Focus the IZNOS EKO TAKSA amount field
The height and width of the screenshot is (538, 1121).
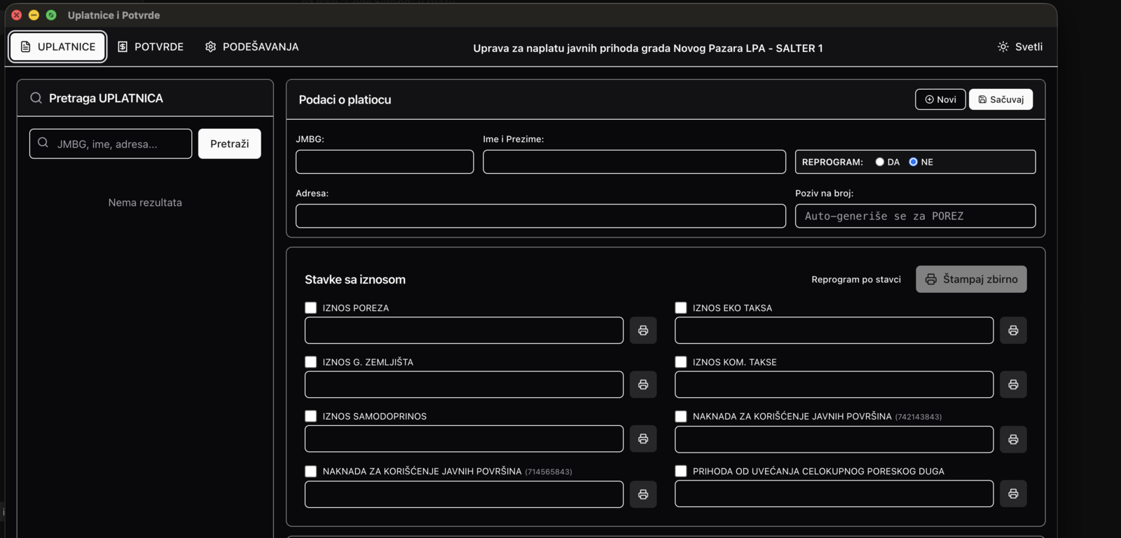click(x=834, y=330)
